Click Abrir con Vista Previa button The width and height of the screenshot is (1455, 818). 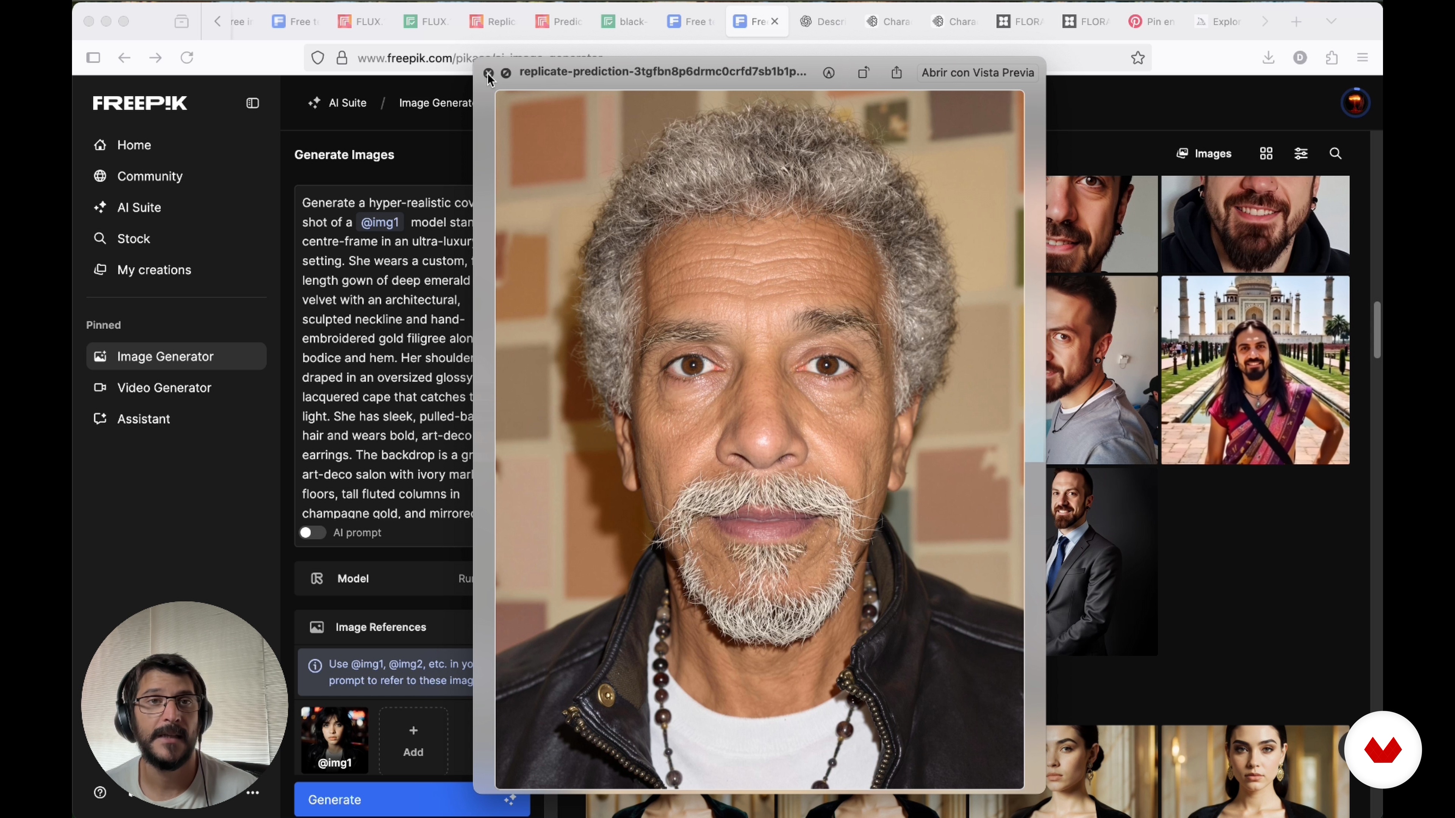click(x=978, y=73)
